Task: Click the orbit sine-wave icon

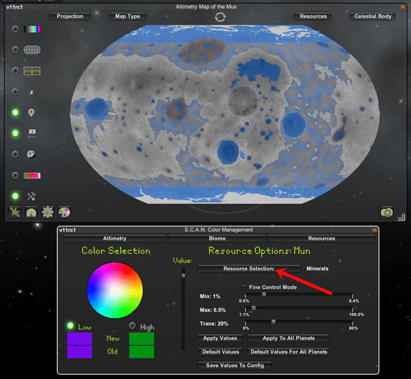Action: (32, 71)
